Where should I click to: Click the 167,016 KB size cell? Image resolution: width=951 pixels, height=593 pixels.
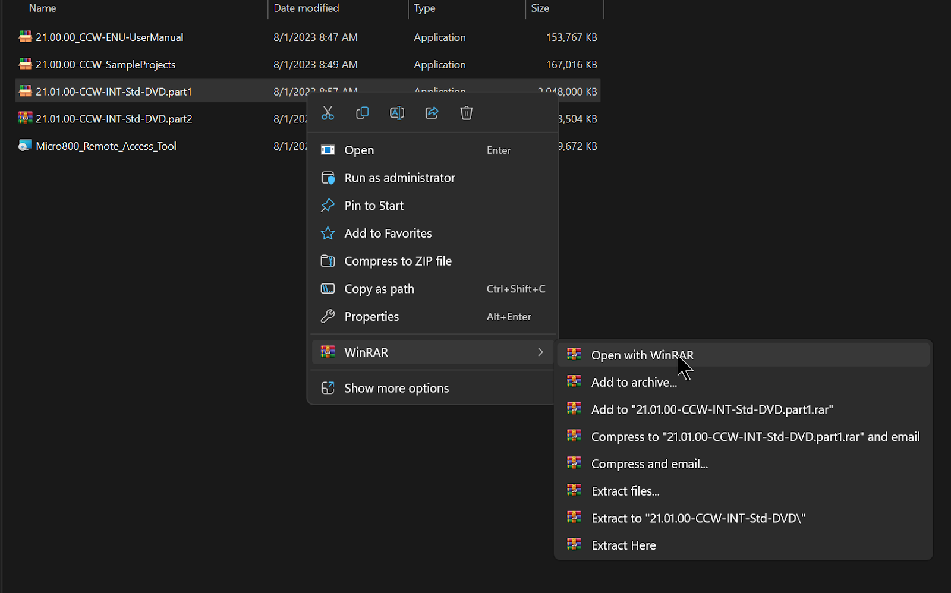click(x=571, y=65)
